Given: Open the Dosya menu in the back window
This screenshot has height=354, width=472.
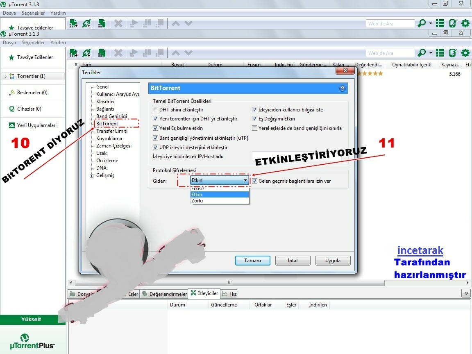Looking at the screenshot, I should 9,13.
